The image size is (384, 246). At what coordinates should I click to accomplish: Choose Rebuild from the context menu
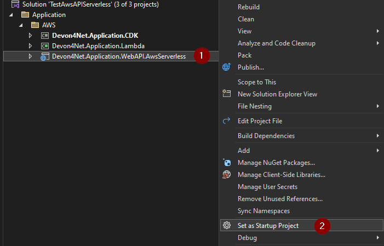pyautogui.click(x=249, y=7)
